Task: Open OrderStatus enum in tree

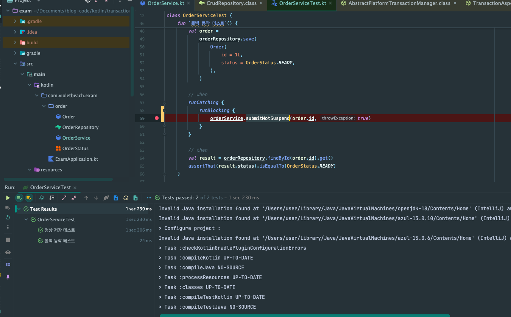Action: tap(72, 148)
